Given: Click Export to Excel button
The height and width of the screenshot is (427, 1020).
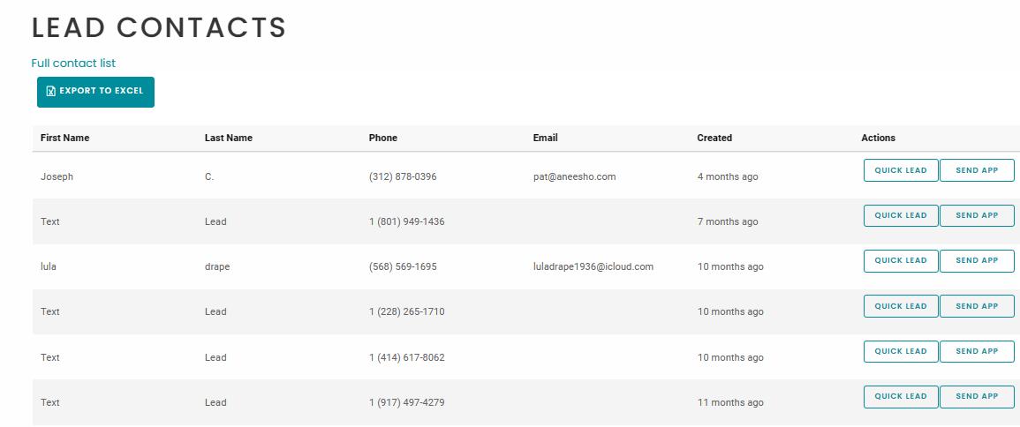Looking at the screenshot, I should tap(95, 92).
